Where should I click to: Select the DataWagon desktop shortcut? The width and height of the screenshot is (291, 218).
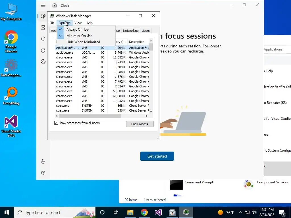coord(11,68)
